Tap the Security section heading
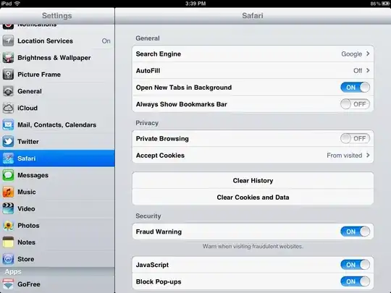Image resolution: width=391 pixels, height=293 pixels. (x=148, y=216)
